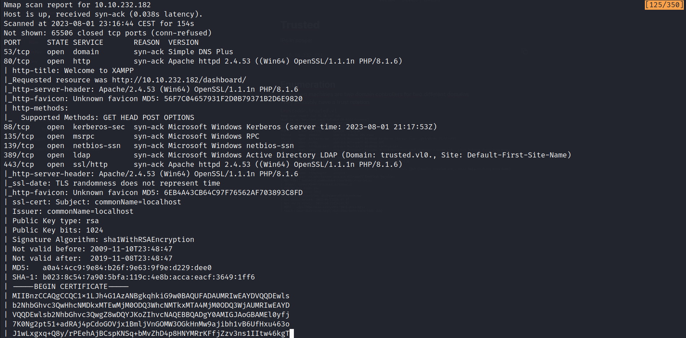The width and height of the screenshot is (686, 338).
Task: Click the dashboard URL http://10.10.232.182/dashboard/
Action: (179, 80)
